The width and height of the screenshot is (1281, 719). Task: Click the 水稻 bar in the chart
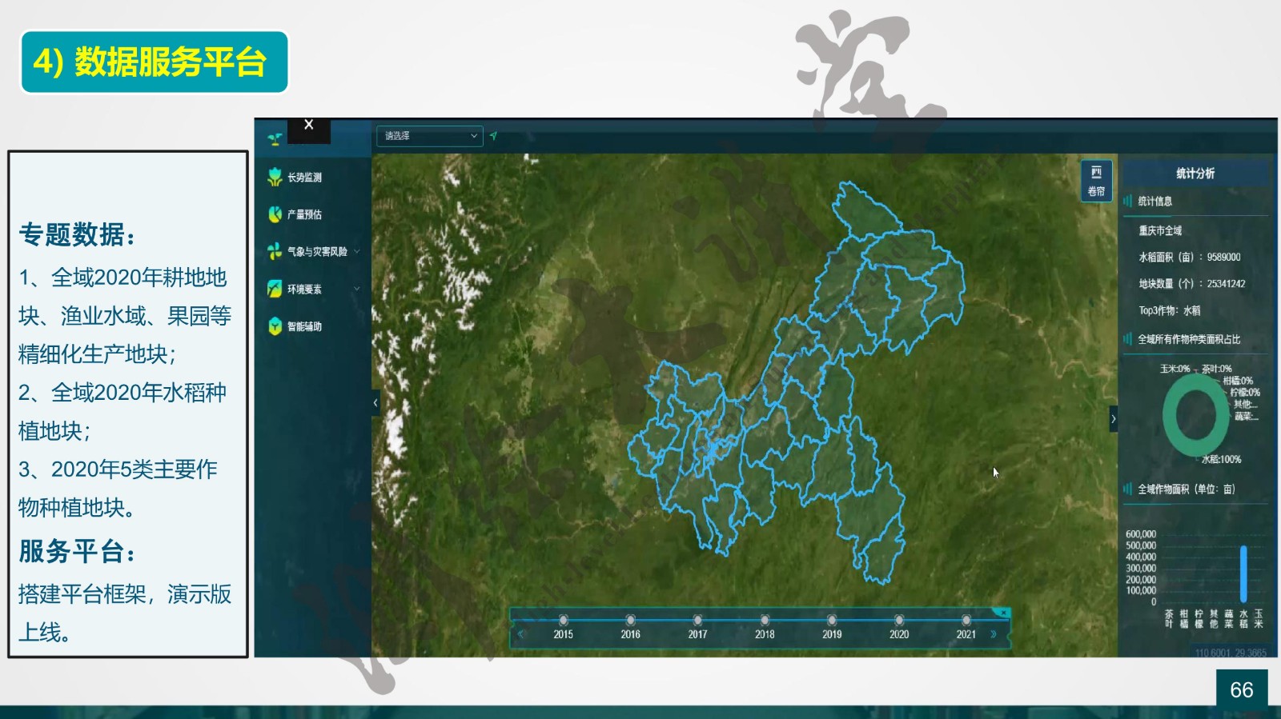(x=1243, y=573)
